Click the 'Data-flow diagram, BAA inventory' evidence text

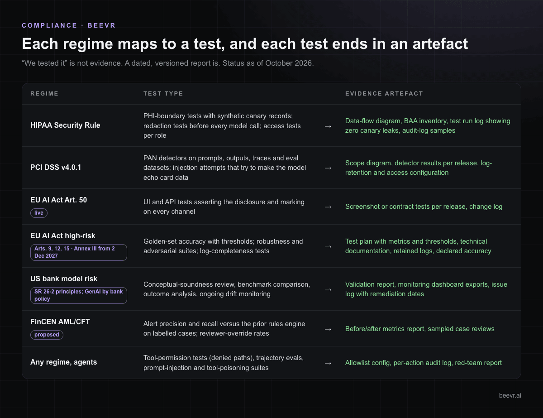(428, 125)
